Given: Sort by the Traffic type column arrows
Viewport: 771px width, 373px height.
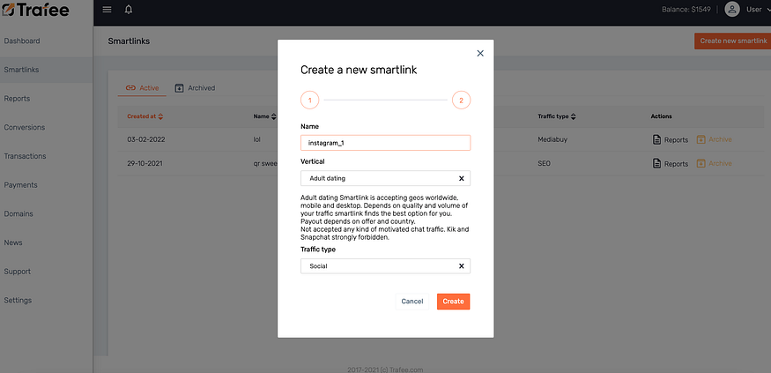Looking at the screenshot, I should tap(574, 116).
